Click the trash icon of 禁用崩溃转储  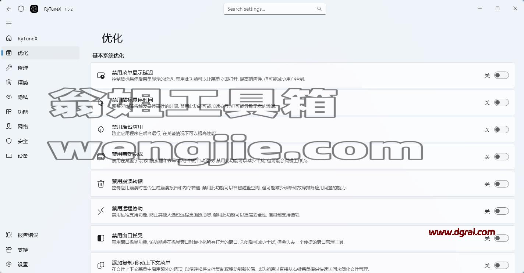pos(101,184)
